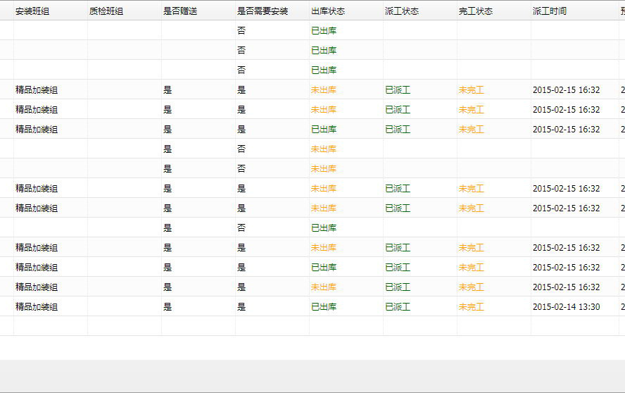Click the 是否需要安装 column header
The height and width of the screenshot is (393, 625).
263,11
